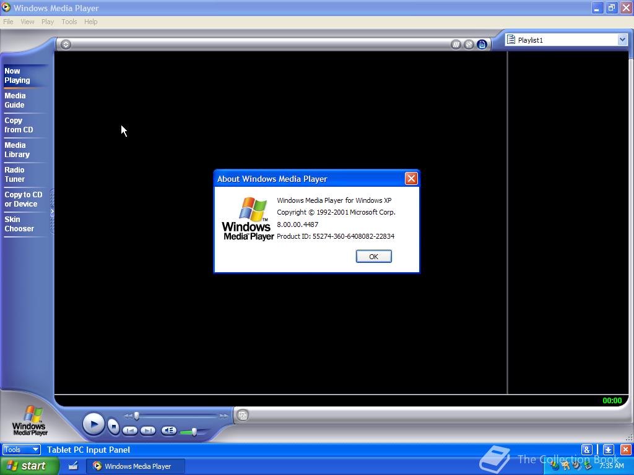Skip to the next track
This screenshot has height=475, width=634.
[x=148, y=430]
